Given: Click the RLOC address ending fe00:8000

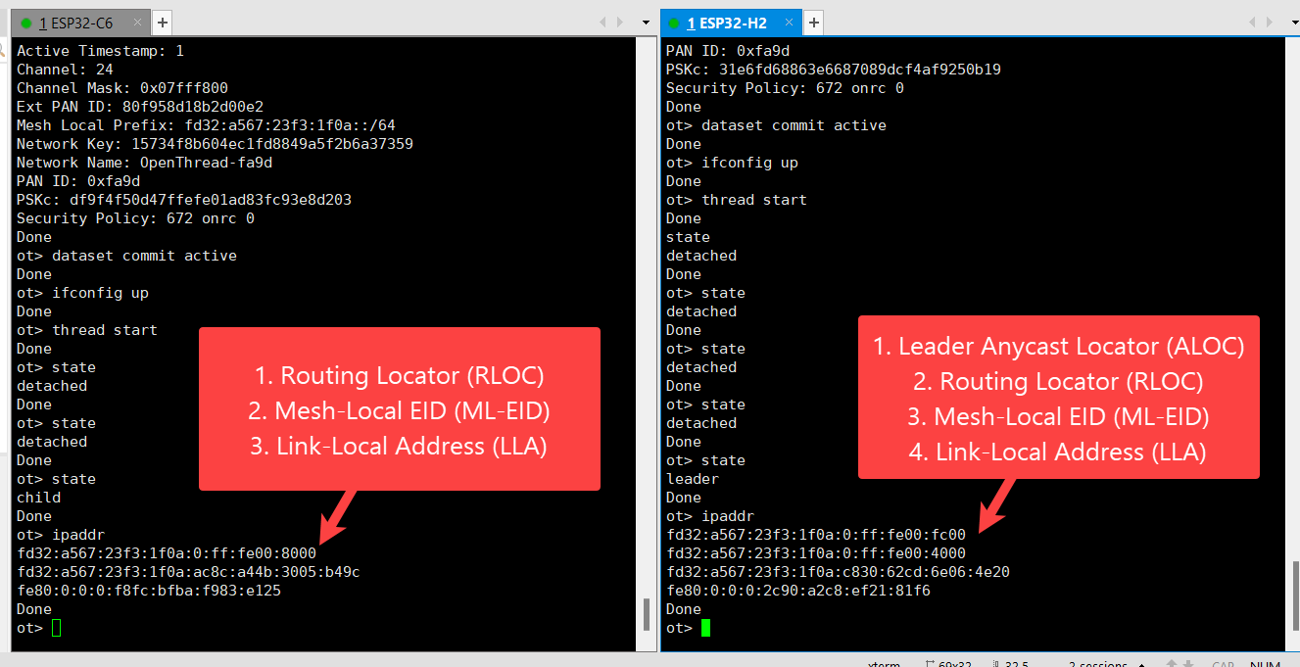Looking at the screenshot, I should (x=166, y=553).
